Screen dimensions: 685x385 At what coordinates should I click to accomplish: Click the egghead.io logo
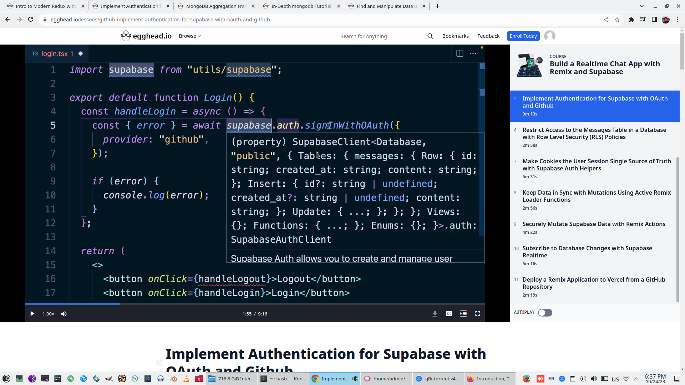[x=146, y=36]
